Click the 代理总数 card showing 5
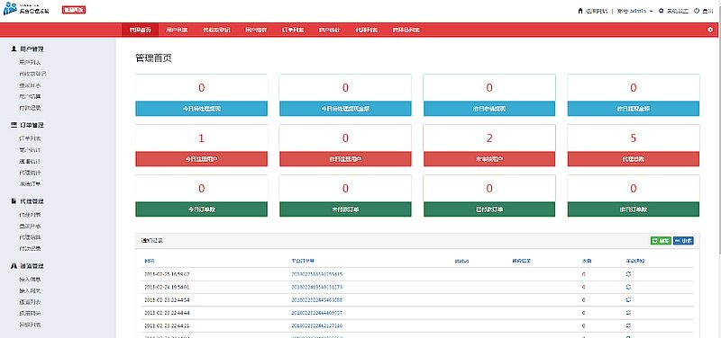Viewport: 721px width, 338px height. (x=634, y=146)
